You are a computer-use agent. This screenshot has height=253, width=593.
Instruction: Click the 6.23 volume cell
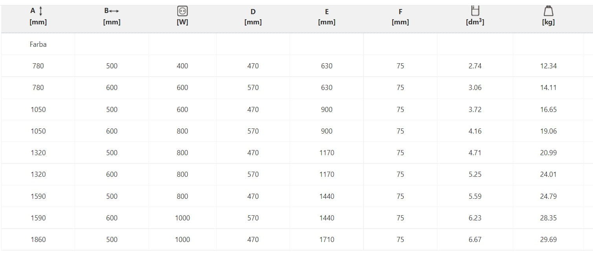[475, 218]
